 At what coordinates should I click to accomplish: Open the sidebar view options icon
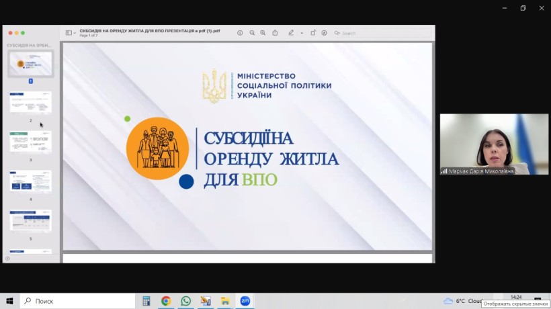point(69,33)
